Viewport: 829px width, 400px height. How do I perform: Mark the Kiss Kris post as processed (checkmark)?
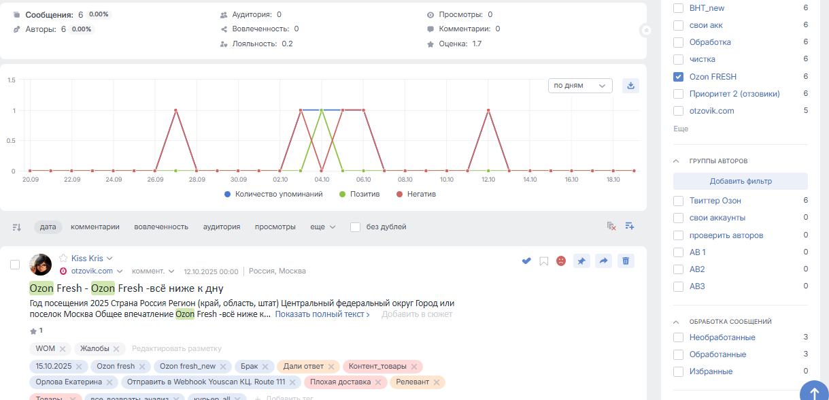526,261
